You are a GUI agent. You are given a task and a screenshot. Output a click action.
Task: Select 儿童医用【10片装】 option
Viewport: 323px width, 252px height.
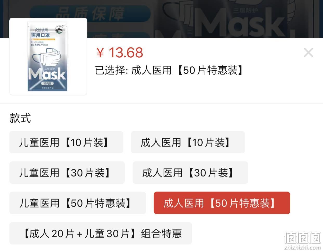pos(66,142)
